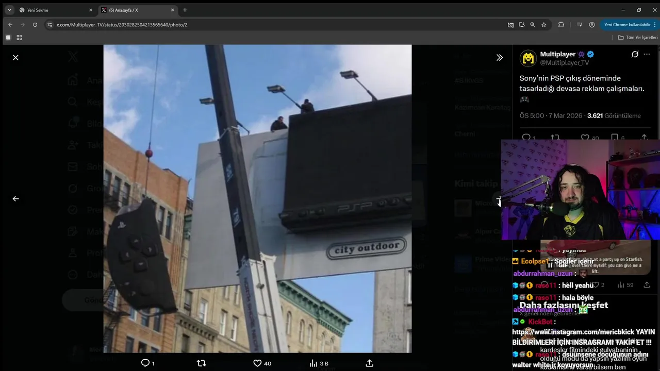Click the Grok explain icon on tweet
The image size is (660, 371).
tap(635, 54)
